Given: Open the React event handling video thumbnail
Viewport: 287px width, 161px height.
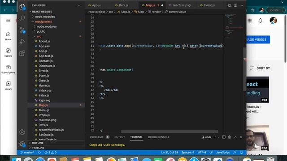Looking at the screenshot, I should click(258, 89).
